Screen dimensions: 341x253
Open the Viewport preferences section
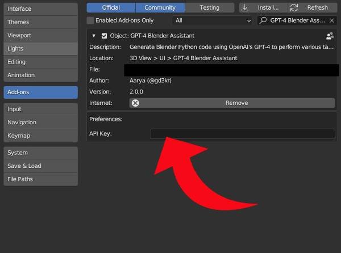[x=40, y=35]
